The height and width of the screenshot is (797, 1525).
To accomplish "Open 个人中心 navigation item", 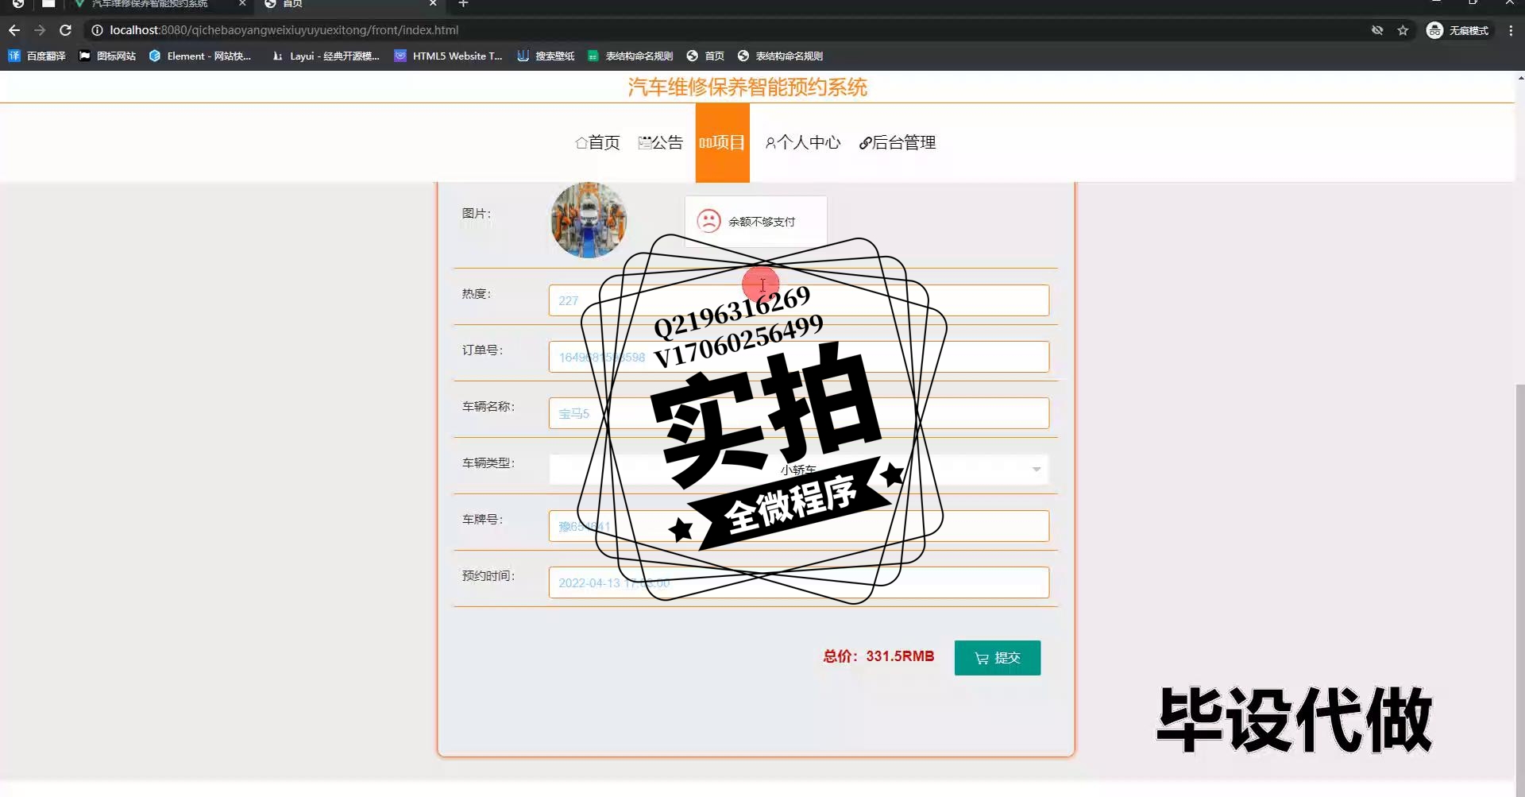I will (x=803, y=143).
